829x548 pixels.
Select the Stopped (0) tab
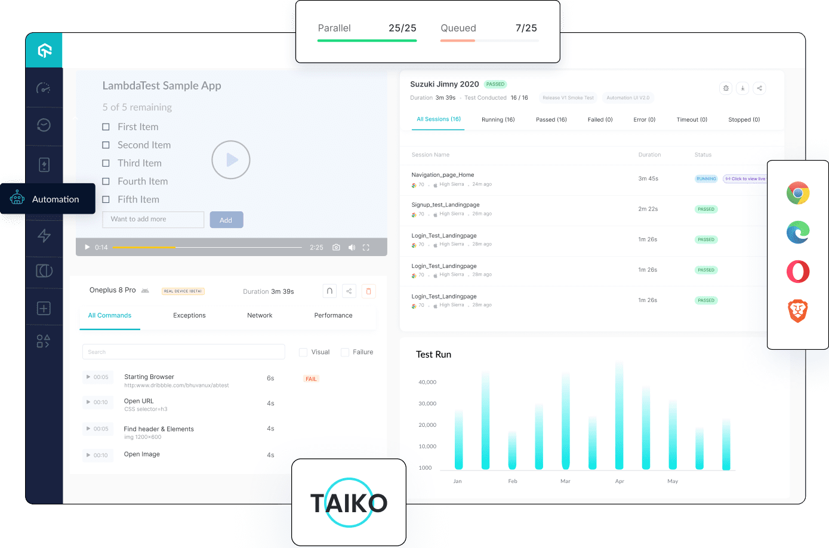[x=744, y=119]
